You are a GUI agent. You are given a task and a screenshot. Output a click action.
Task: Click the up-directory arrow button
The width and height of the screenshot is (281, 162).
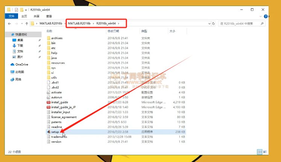(26, 23)
